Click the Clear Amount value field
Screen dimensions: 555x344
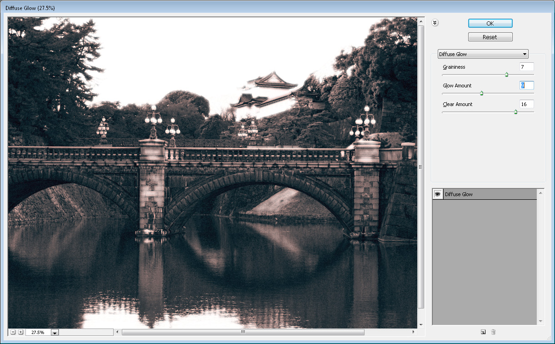[x=526, y=104]
